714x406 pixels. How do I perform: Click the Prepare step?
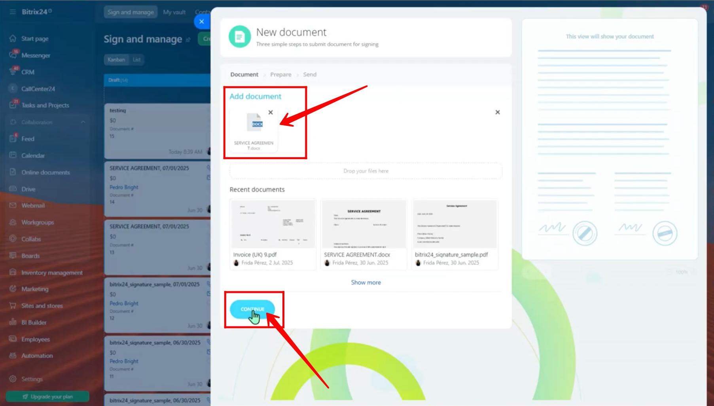[280, 74]
